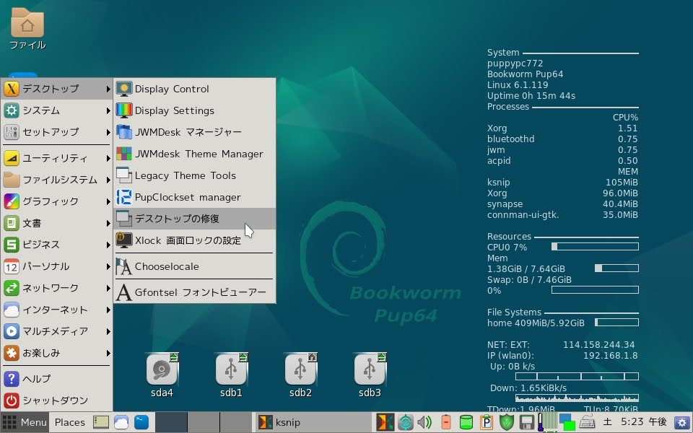The height and width of the screenshot is (433, 693).
Task: Switch to the second virtual desktop pager cell
Action: pos(204,422)
